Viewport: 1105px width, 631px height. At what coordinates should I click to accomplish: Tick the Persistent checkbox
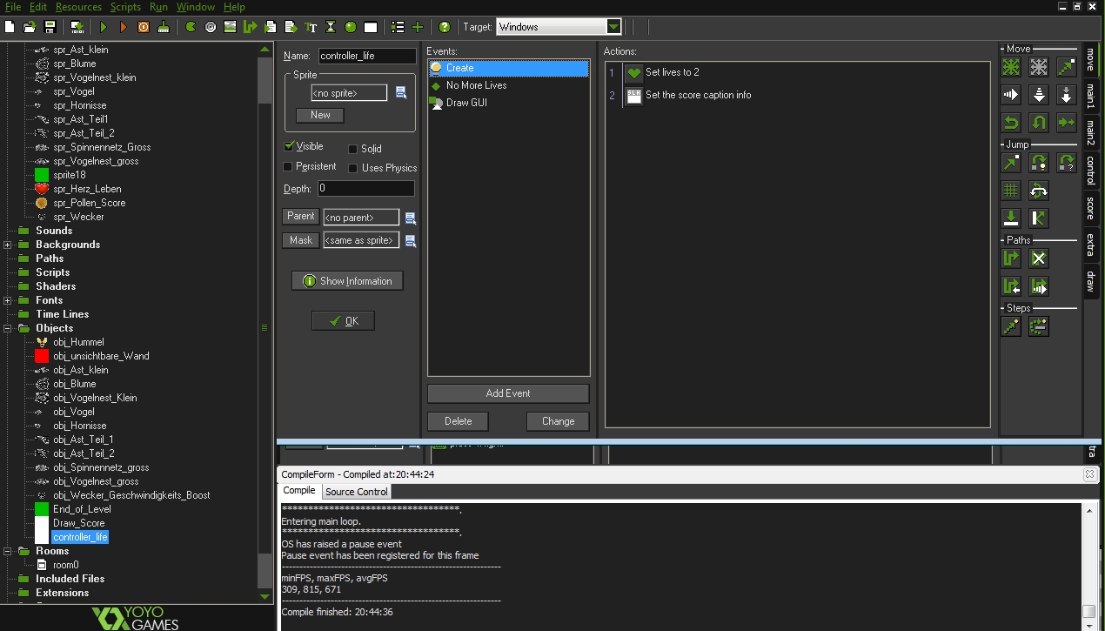click(289, 166)
